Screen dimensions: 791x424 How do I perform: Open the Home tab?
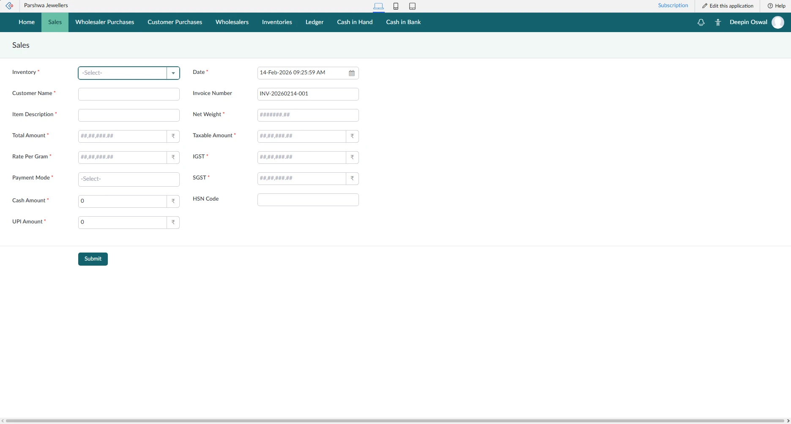pos(27,22)
